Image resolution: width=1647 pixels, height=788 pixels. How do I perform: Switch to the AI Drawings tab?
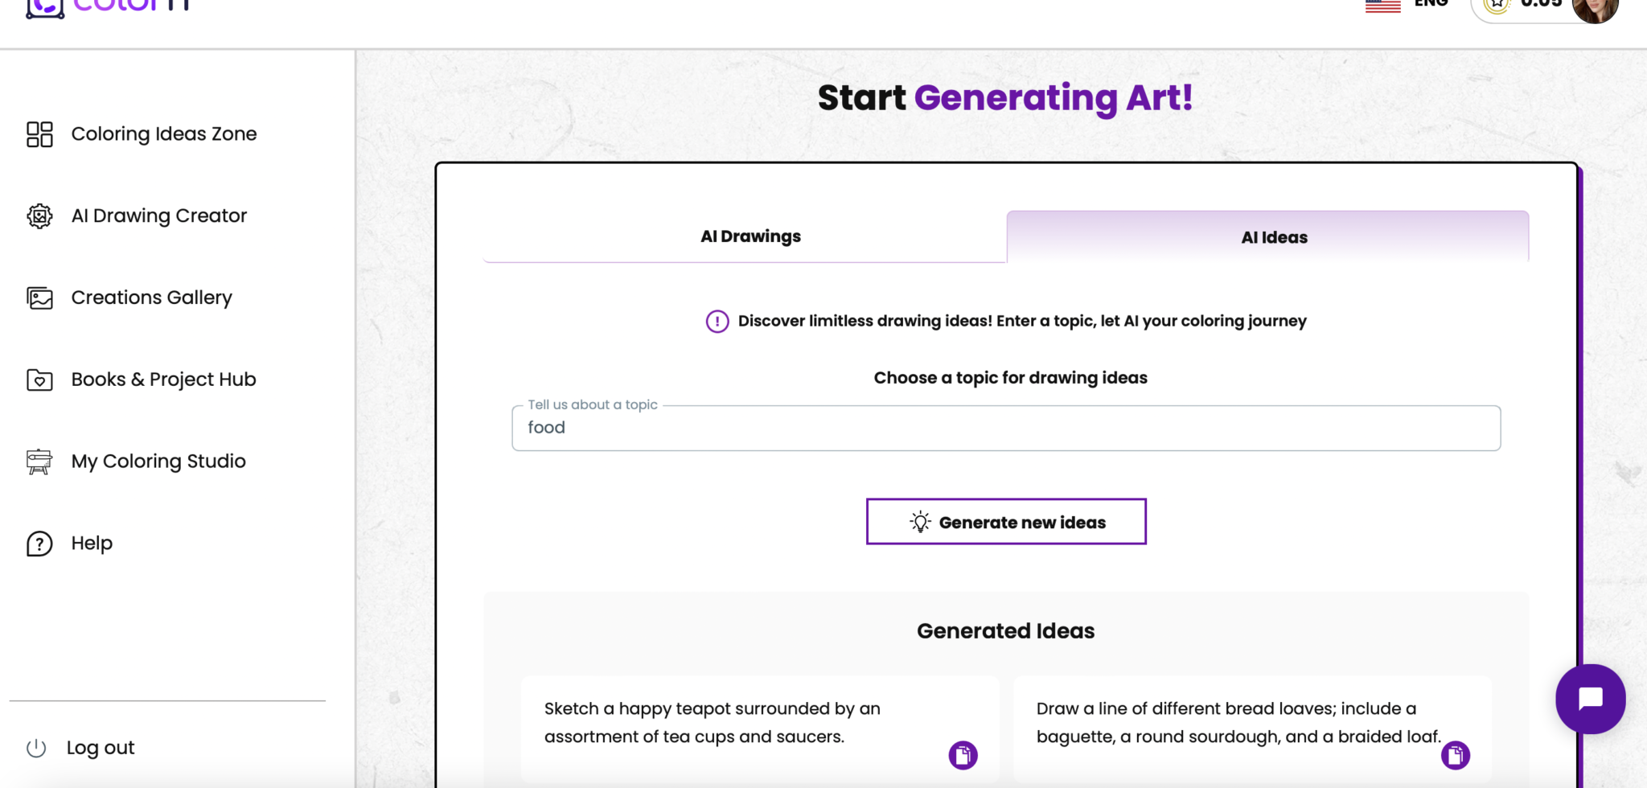(x=749, y=236)
